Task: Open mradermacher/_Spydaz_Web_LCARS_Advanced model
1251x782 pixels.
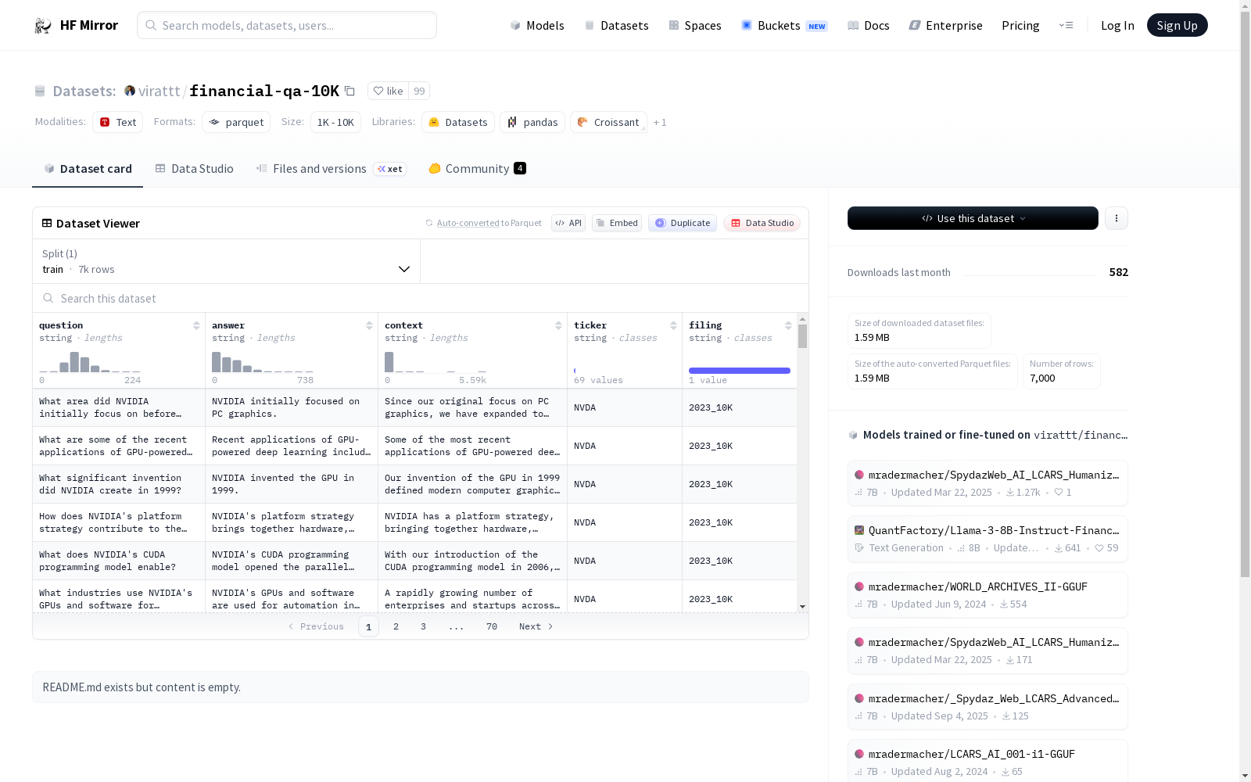Action: 988,707
